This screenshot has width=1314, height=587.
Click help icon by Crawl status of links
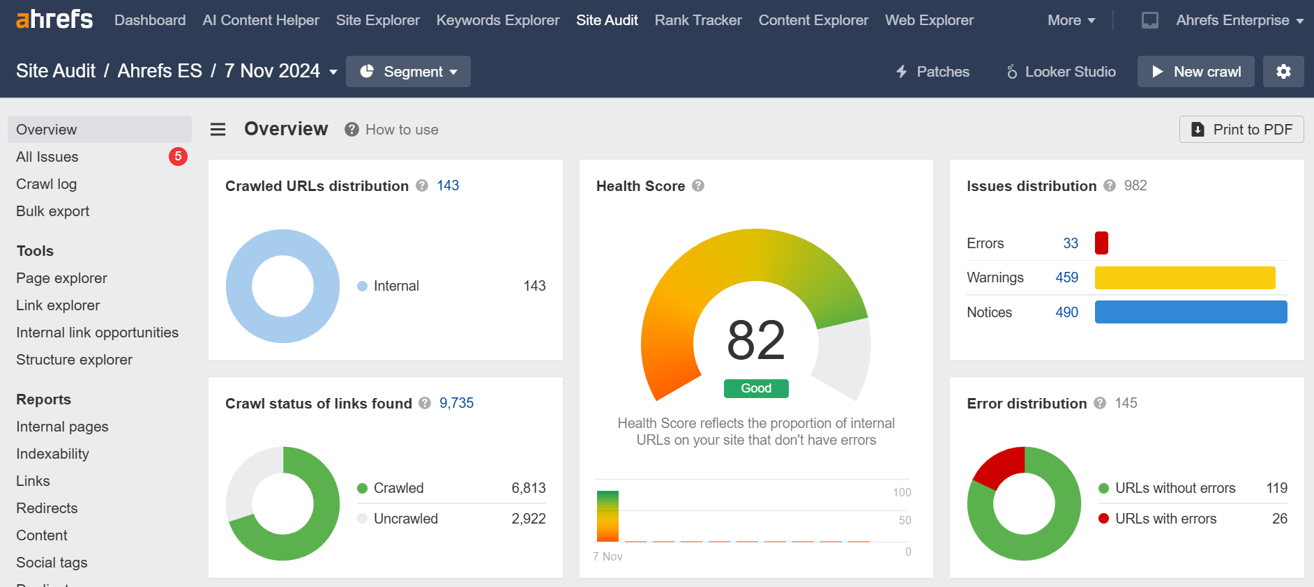click(x=425, y=403)
